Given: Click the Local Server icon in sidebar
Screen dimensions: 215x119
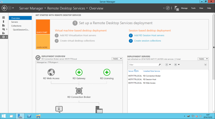Looking at the screenshot, I should (x=3, y=21).
